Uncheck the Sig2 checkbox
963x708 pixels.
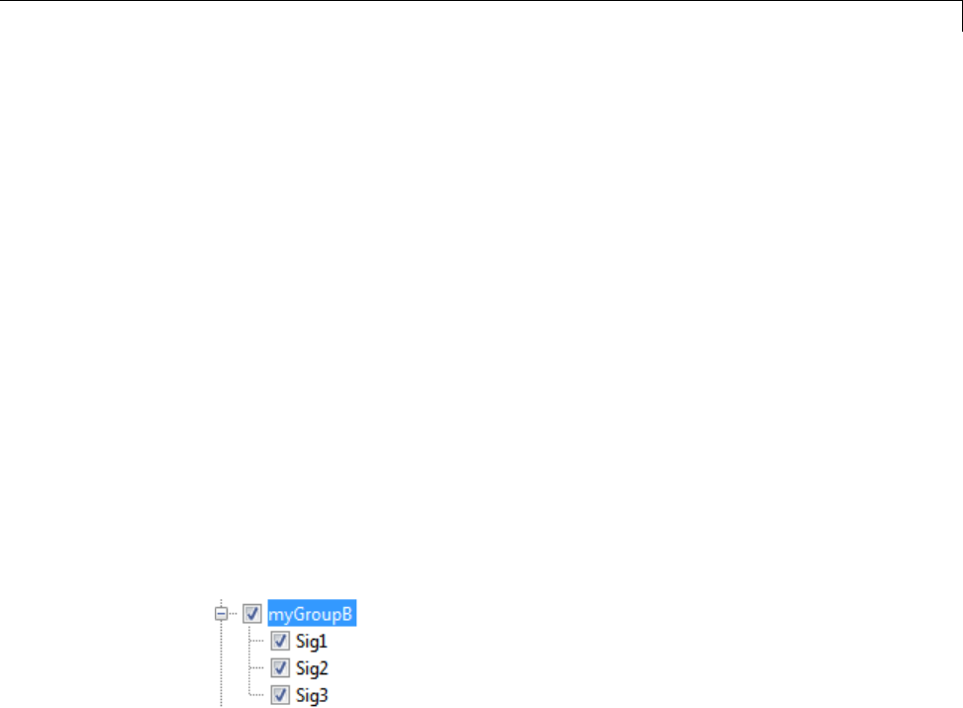[x=280, y=668]
